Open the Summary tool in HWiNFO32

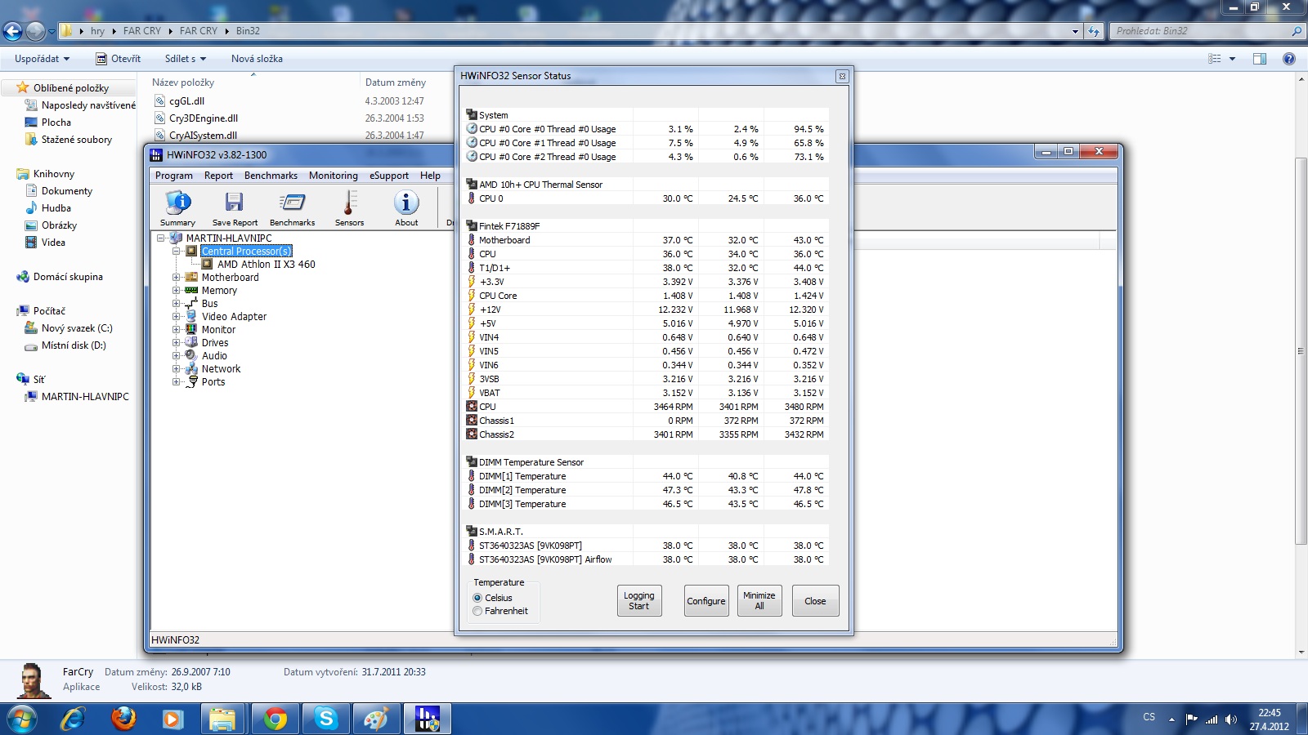(x=177, y=208)
